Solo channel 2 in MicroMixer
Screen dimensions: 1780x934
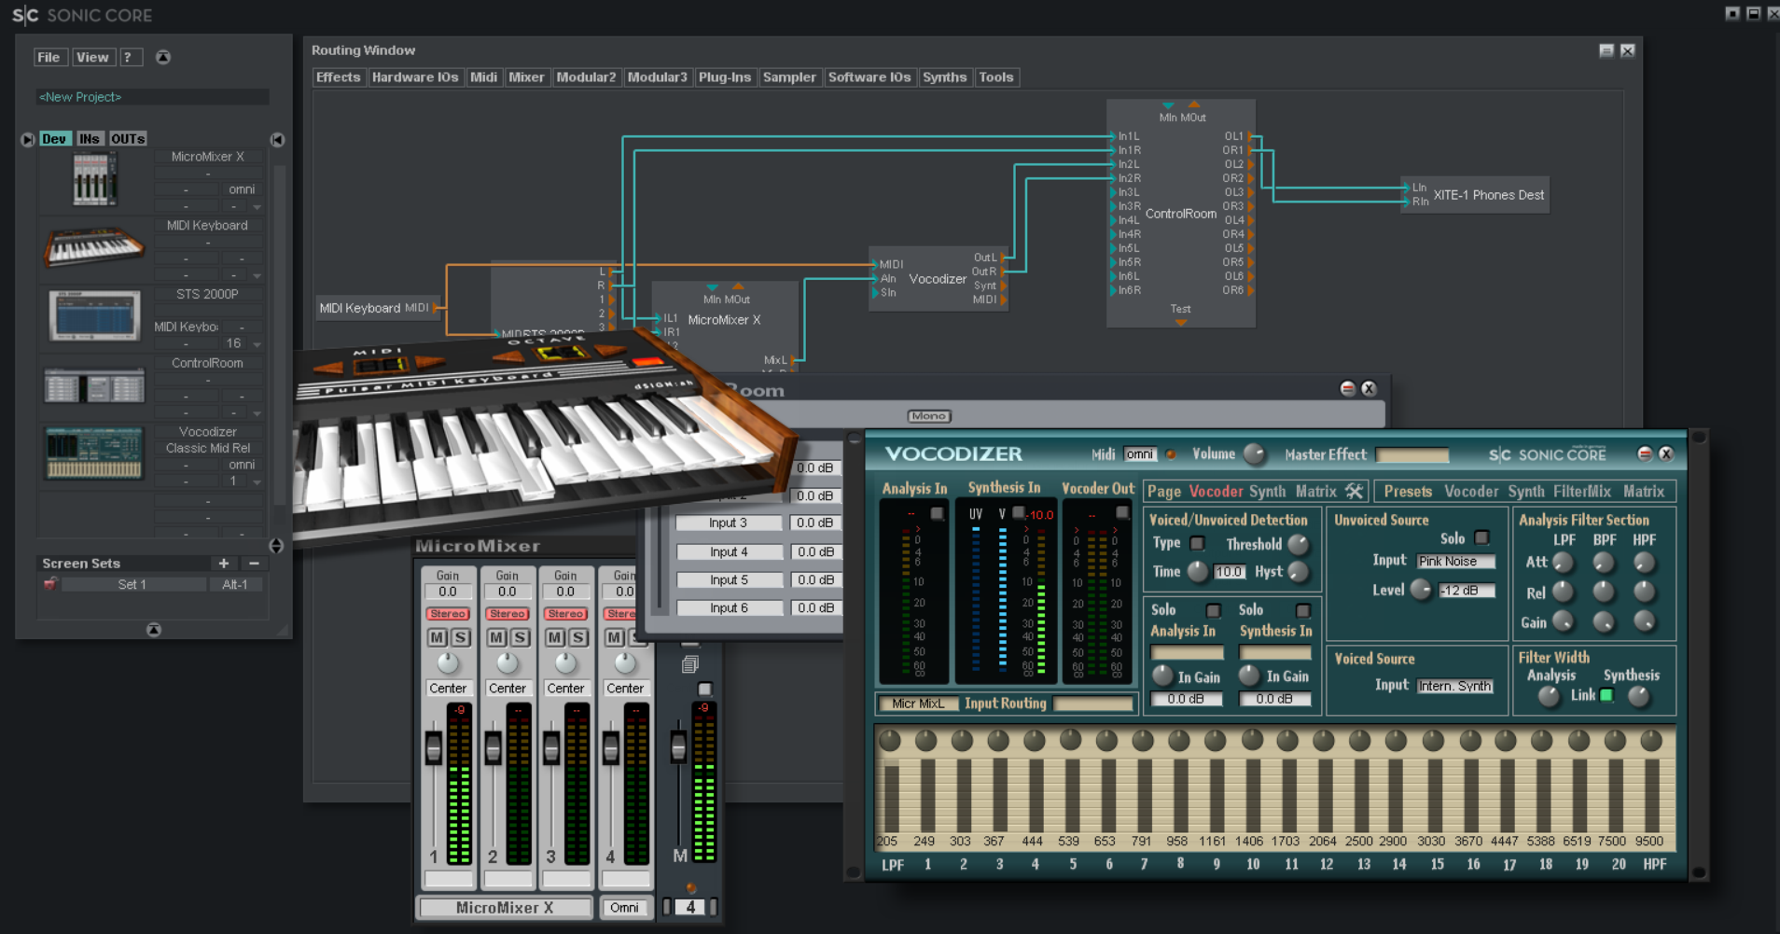pyautogui.click(x=521, y=637)
